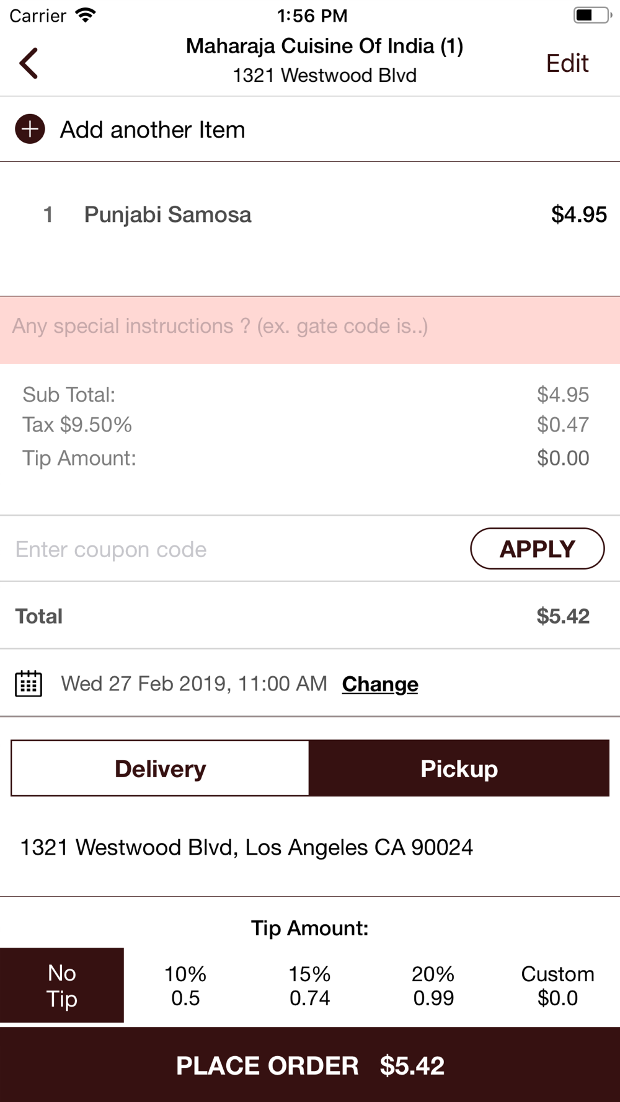The width and height of the screenshot is (620, 1102).
Task: Select the 10% tip option
Action: click(x=185, y=985)
